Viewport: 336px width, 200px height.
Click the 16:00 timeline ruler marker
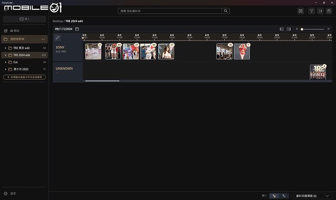coord(207,36)
